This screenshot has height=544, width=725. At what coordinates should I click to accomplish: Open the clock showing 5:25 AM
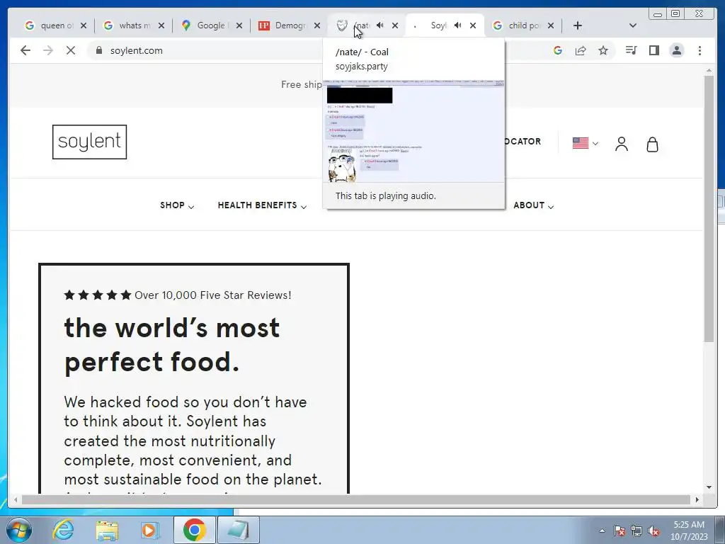[x=689, y=531]
